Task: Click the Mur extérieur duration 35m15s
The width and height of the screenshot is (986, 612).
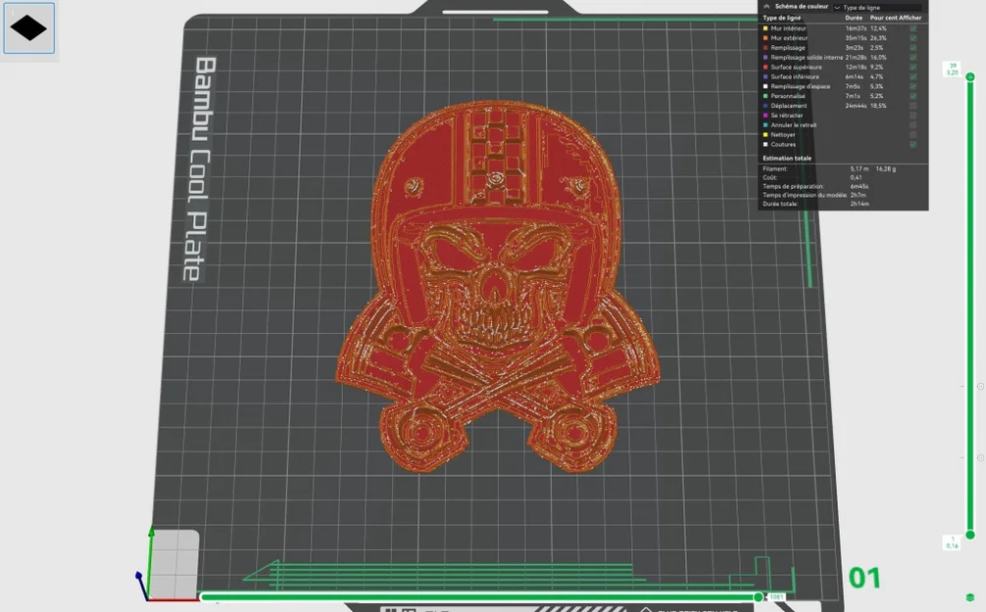Action: [x=856, y=38]
